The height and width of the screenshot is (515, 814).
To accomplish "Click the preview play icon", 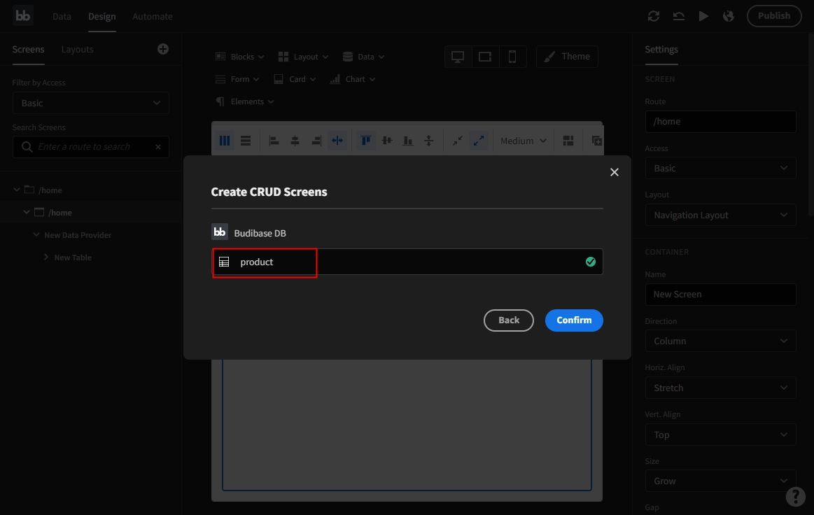I will (703, 16).
